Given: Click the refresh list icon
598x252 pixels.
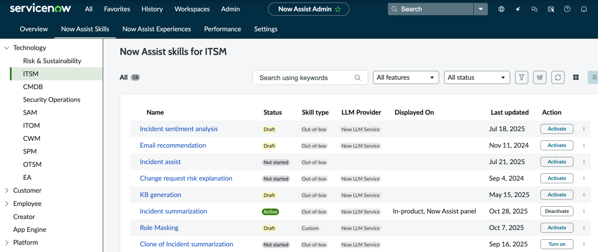Looking at the screenshot, I should [x=558, y=77].
